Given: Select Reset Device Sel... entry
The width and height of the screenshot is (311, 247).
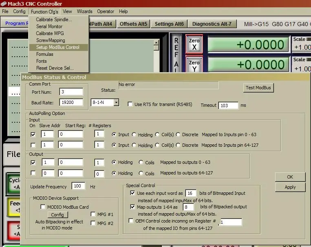Looking at the screenshot, I should pos(59,68).
